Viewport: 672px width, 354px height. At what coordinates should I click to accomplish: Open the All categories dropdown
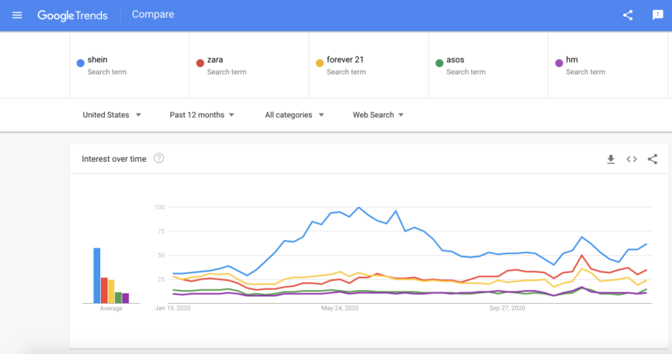coord(294,115)
